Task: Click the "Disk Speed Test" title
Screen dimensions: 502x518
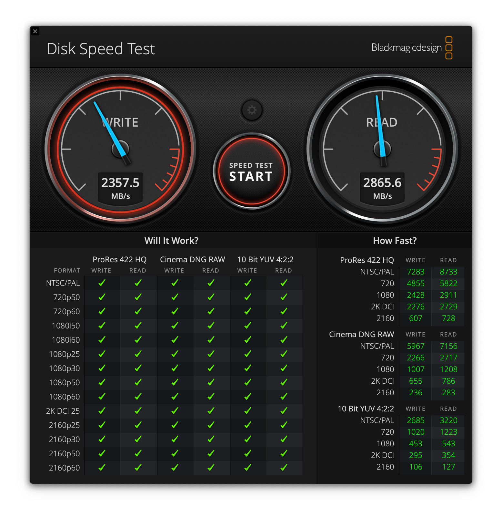Action: pos(101,49)
